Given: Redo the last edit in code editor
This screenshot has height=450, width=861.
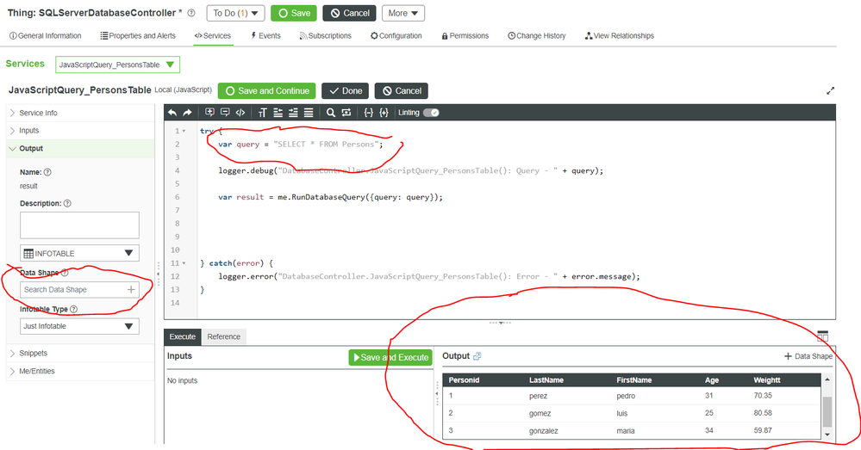Looking at the screenshot, I should 187,113.
